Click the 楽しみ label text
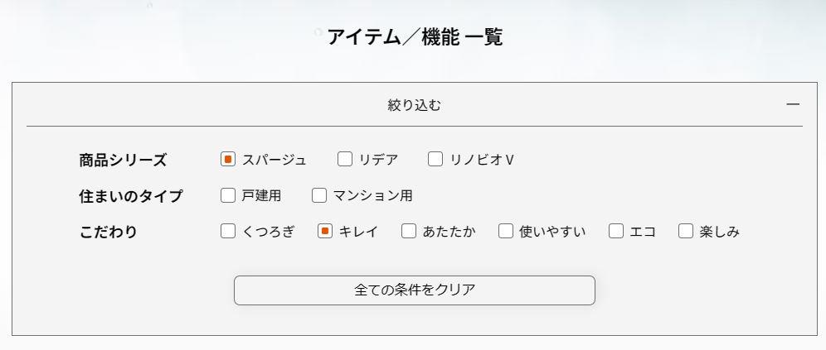 [x=720, y=232]
